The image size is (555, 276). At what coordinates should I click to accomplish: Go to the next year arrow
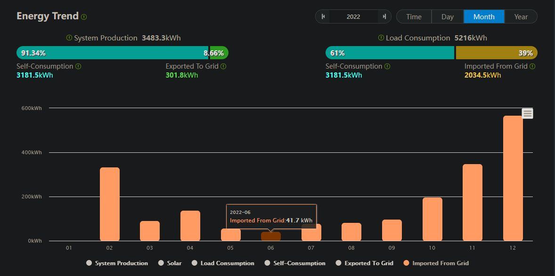point(384,16)
